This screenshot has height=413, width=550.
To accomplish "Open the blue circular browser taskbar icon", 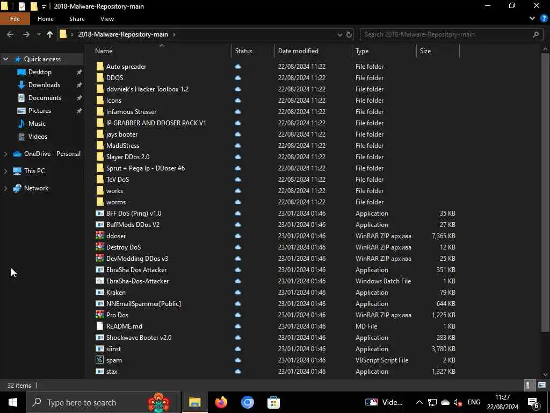I will 247,402.
